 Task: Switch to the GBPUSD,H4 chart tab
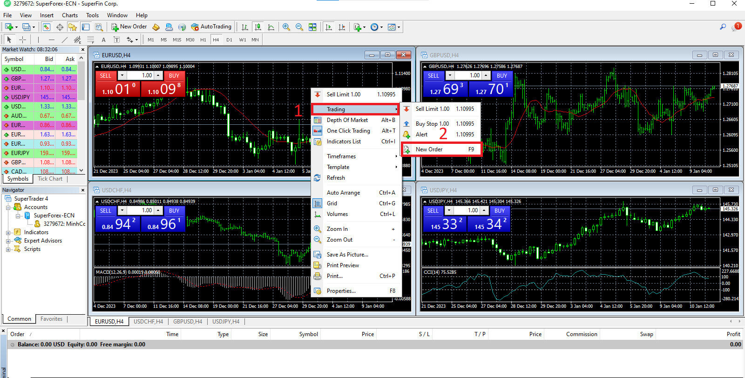188,322
